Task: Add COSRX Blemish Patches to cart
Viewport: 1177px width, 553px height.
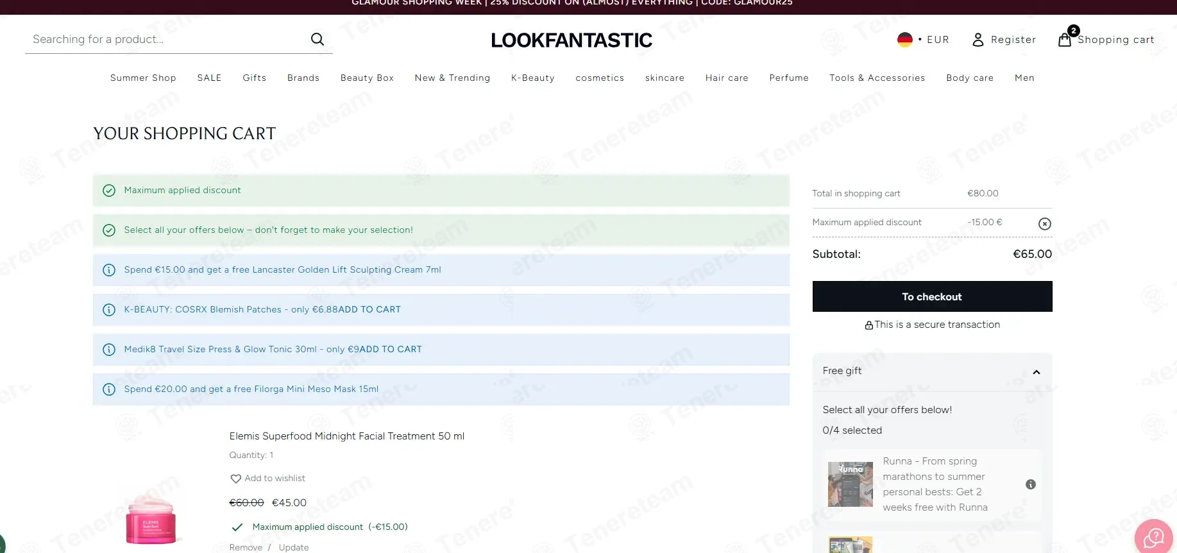Action: tap(369, 310)
